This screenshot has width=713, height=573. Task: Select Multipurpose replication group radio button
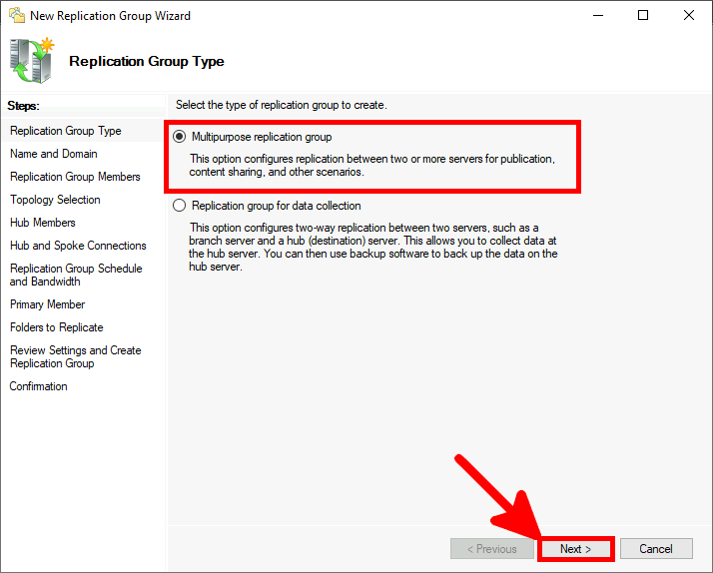(x=179, y=137)
